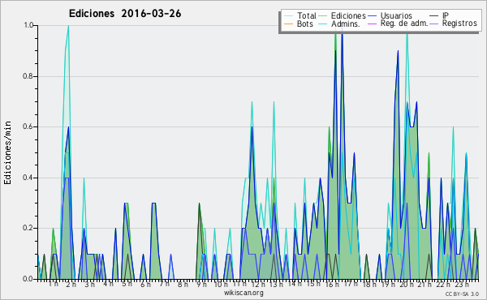Viewport: 487px width, 300px height.
Task: Click the '17 h' x-axis label
Action: click(351, 284)
